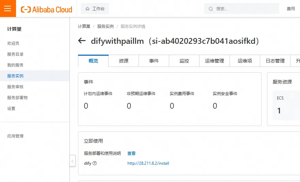The height and width of the screenshot is (182, 300).
Task: Click the 实例安全事件 count 0
Action: 215,106
